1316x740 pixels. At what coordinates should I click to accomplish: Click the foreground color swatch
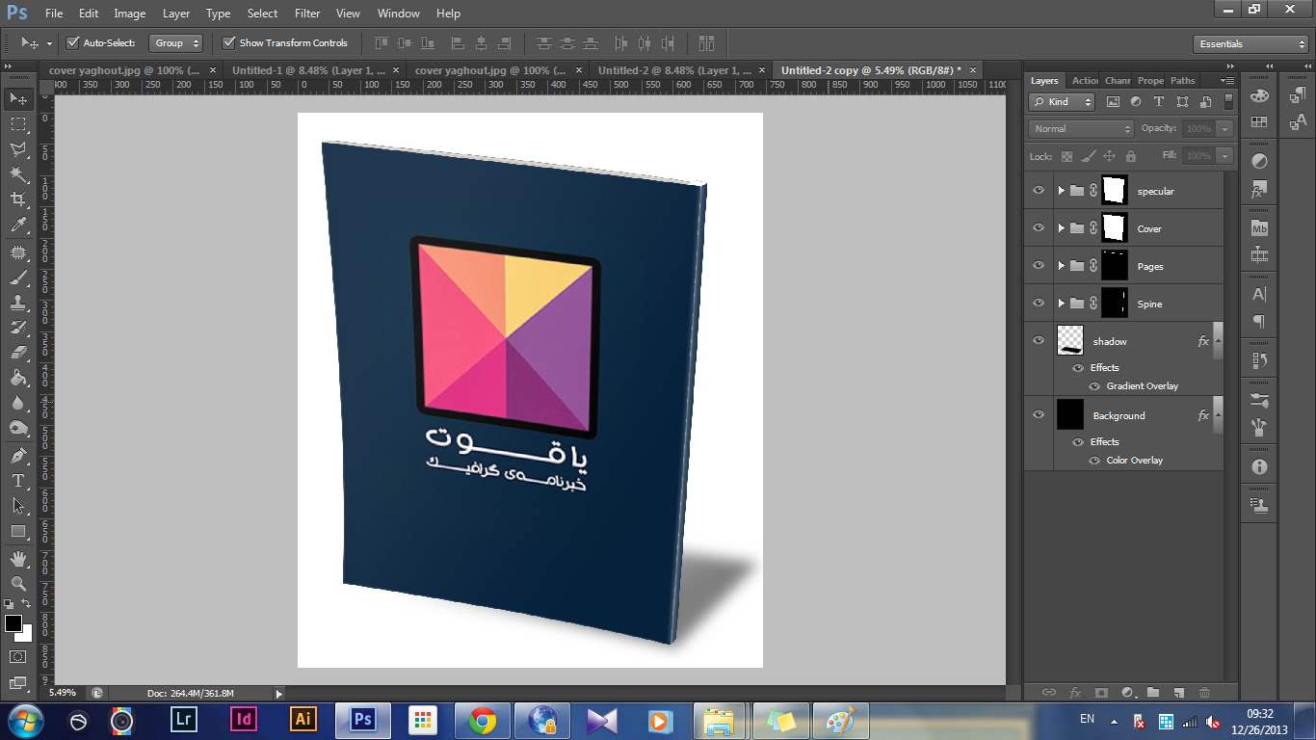[x=13, y=623]
